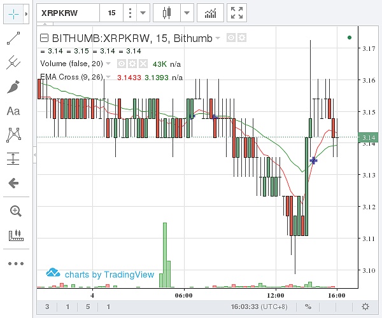Collapse the legend using the minus box
This screenshot has width=382, height=318.
tap(43, 38)
